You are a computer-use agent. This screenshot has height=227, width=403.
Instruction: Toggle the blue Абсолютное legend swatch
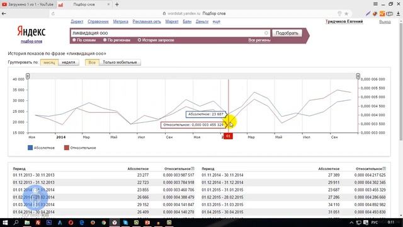pos(30,148)
